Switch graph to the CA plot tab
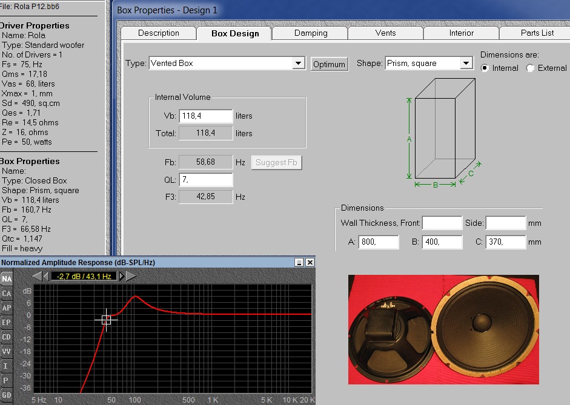Screen dimensions: 570x405 click(6, 294)
